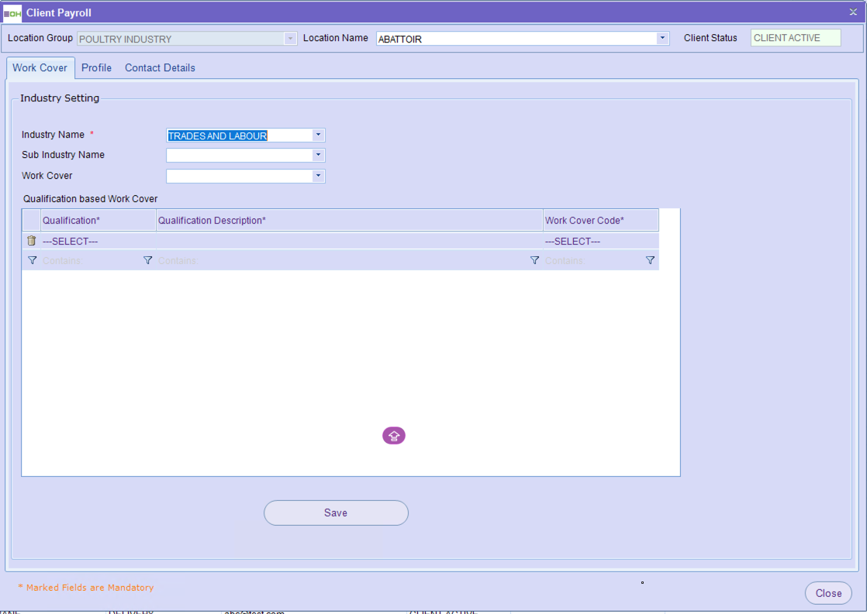Click the delete trash icon in the qualification row
Screen dimensions: 867x614
(32, 241)
